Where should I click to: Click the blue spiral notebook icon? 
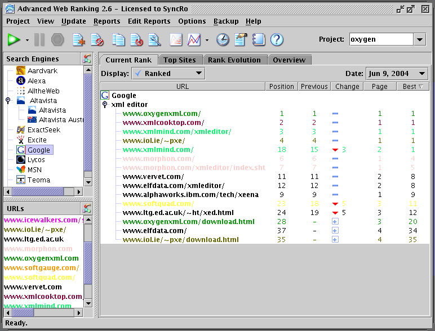259,40
